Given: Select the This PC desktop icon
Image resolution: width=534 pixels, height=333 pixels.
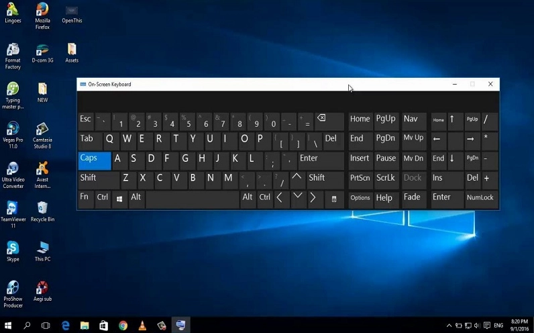Looking at the screenshot, I should click(x=42, y=251).
